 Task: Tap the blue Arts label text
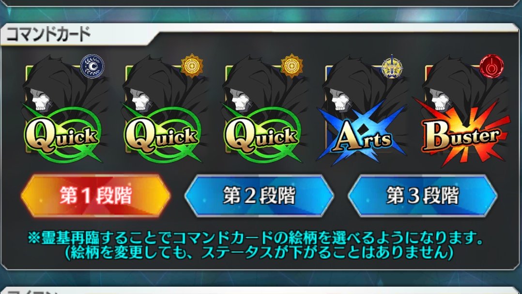[x=362, y=138]
